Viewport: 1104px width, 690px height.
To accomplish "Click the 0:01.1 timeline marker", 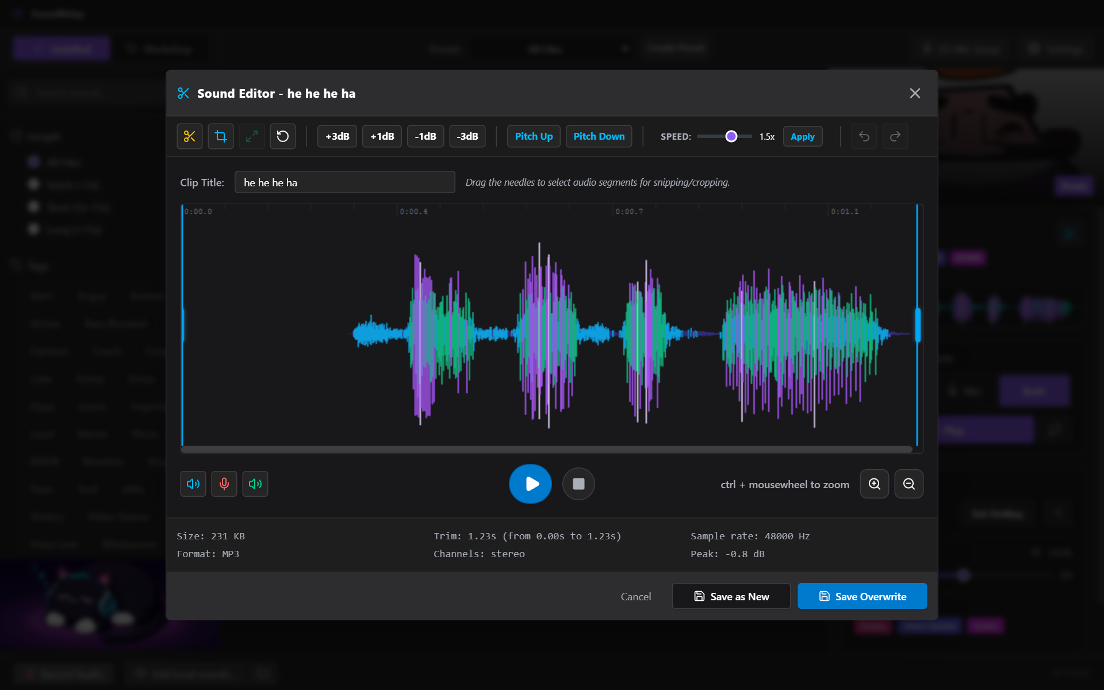I will (x=845, y=212).
